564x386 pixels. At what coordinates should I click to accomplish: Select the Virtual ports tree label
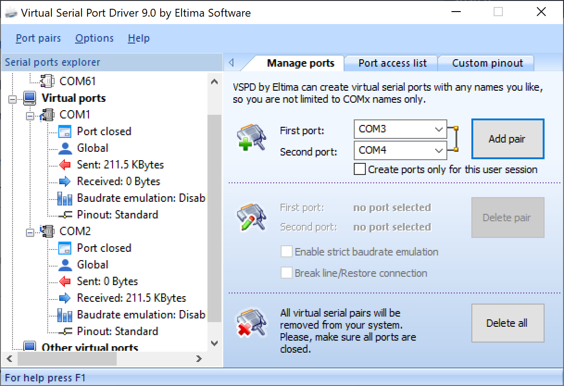[74, 98]
